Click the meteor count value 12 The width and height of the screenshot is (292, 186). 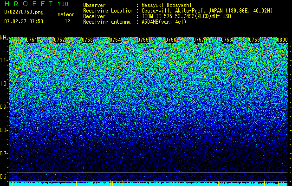pos(67,21)
